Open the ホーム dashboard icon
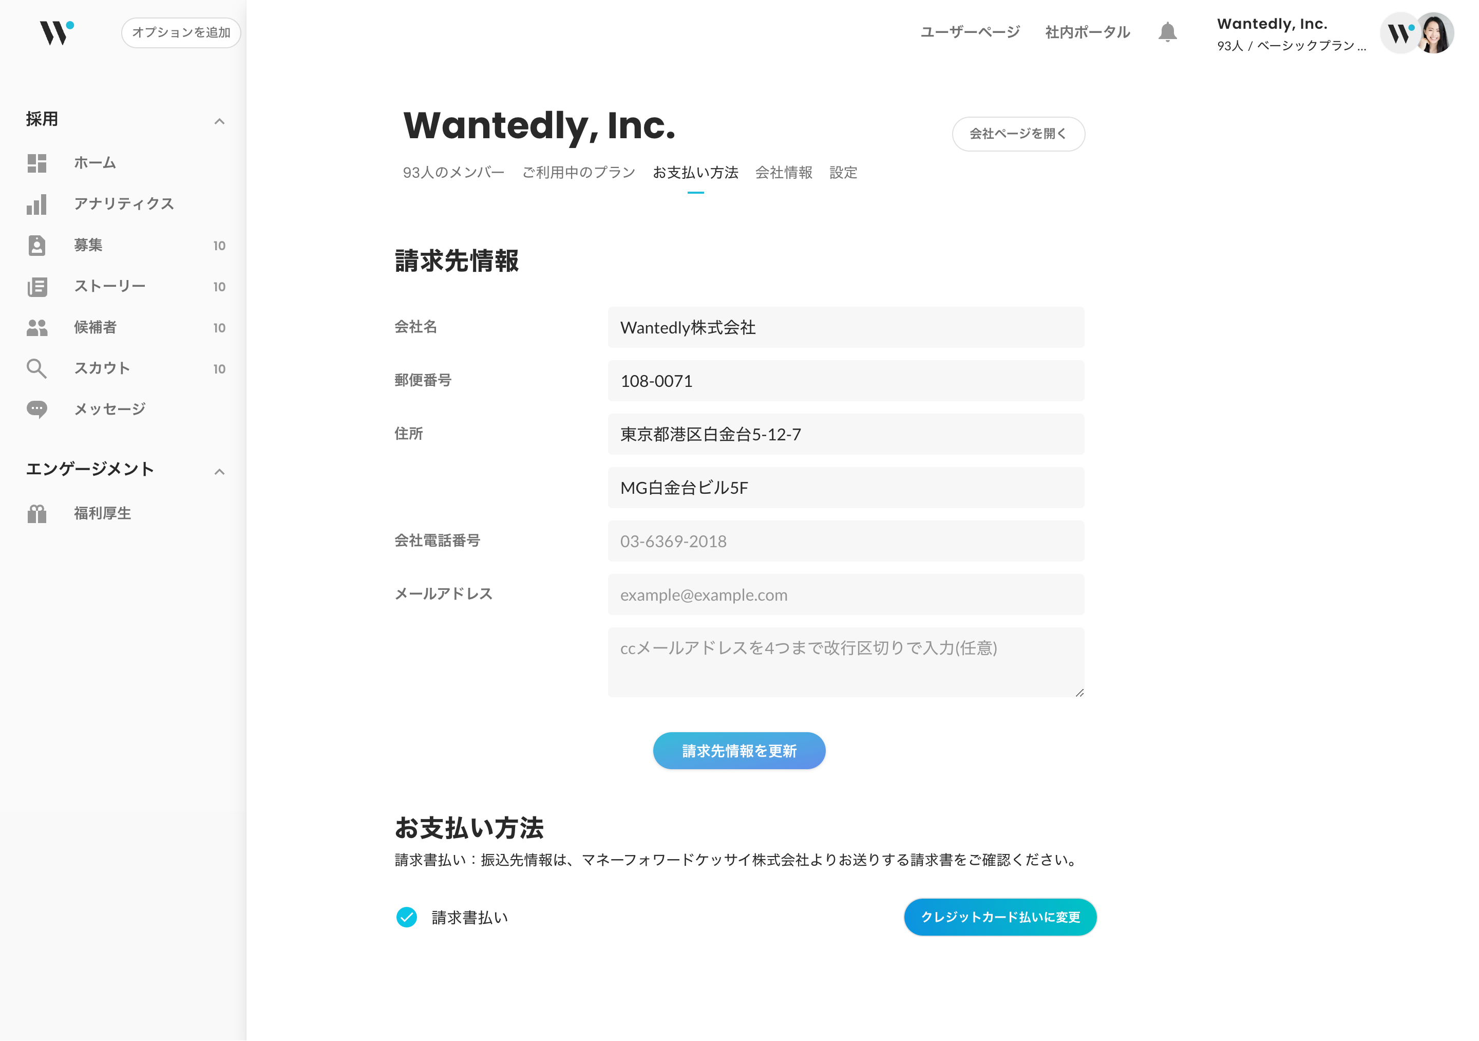This screenshot has width=1479, height=1041. click(36, 163)
